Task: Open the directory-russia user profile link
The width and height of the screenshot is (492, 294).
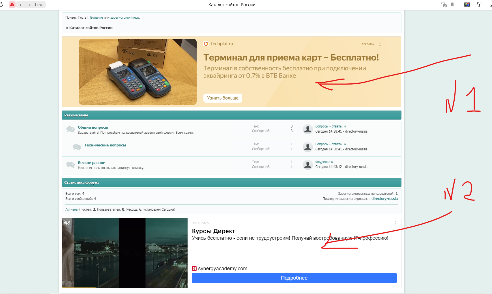Action: 384,199
